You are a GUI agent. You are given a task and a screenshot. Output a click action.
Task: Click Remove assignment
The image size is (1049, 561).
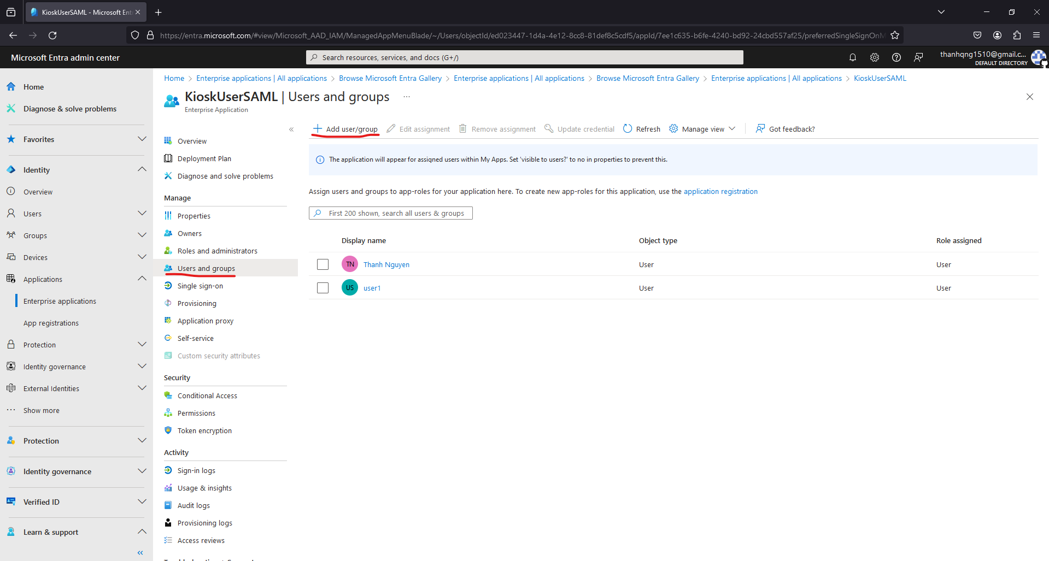(x=497, y=129)
